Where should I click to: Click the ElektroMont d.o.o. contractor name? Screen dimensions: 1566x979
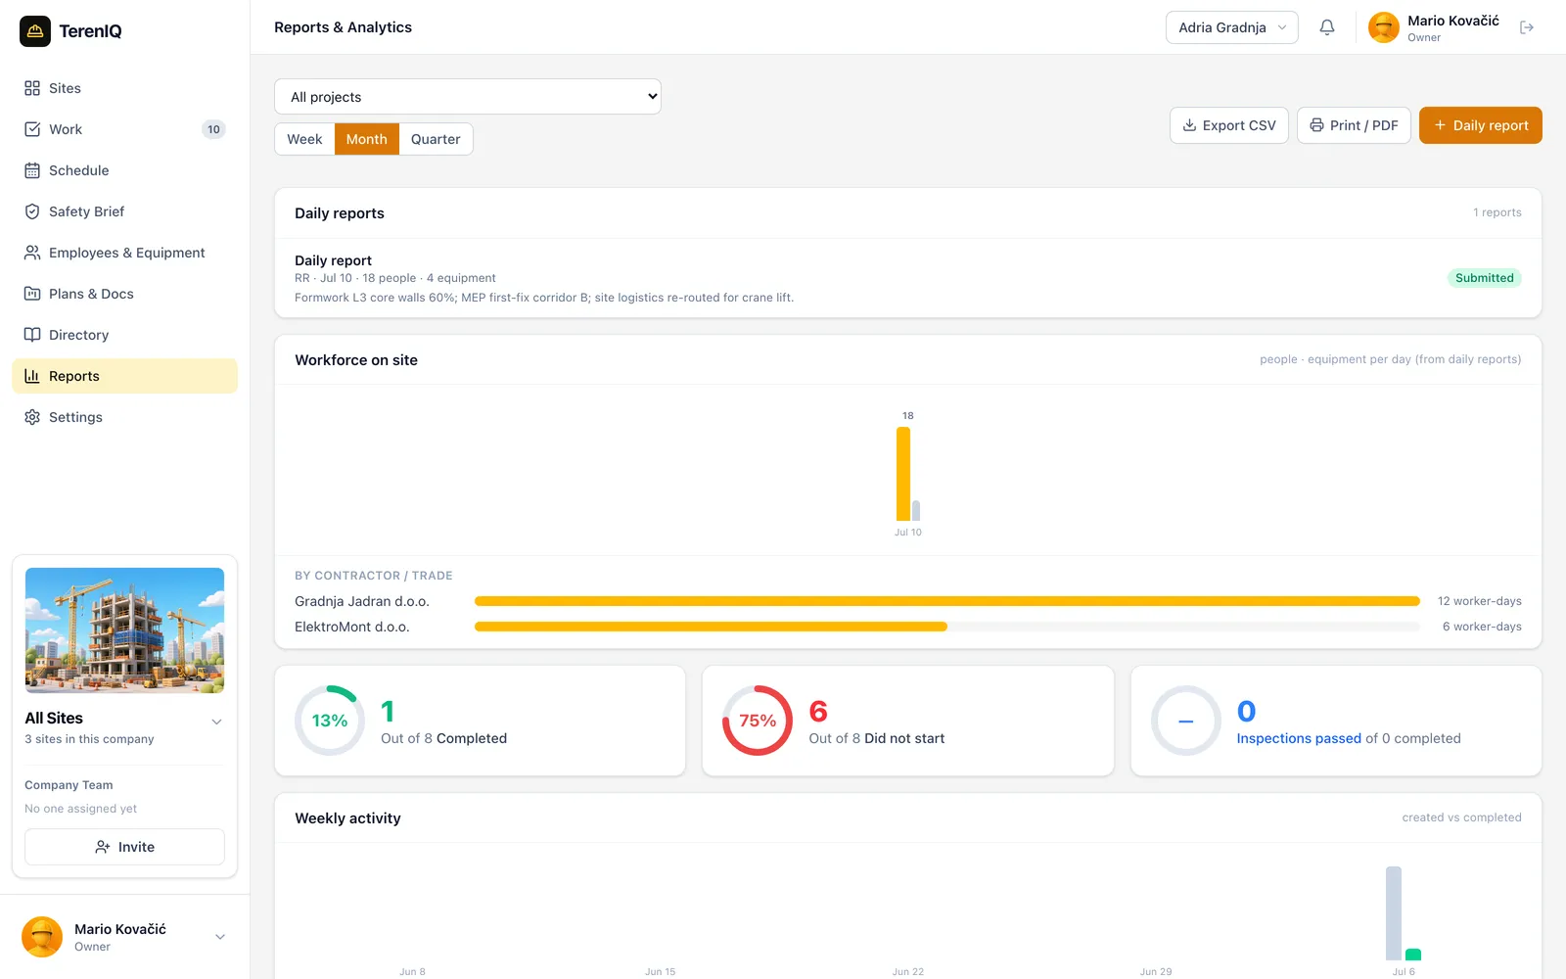352,627
